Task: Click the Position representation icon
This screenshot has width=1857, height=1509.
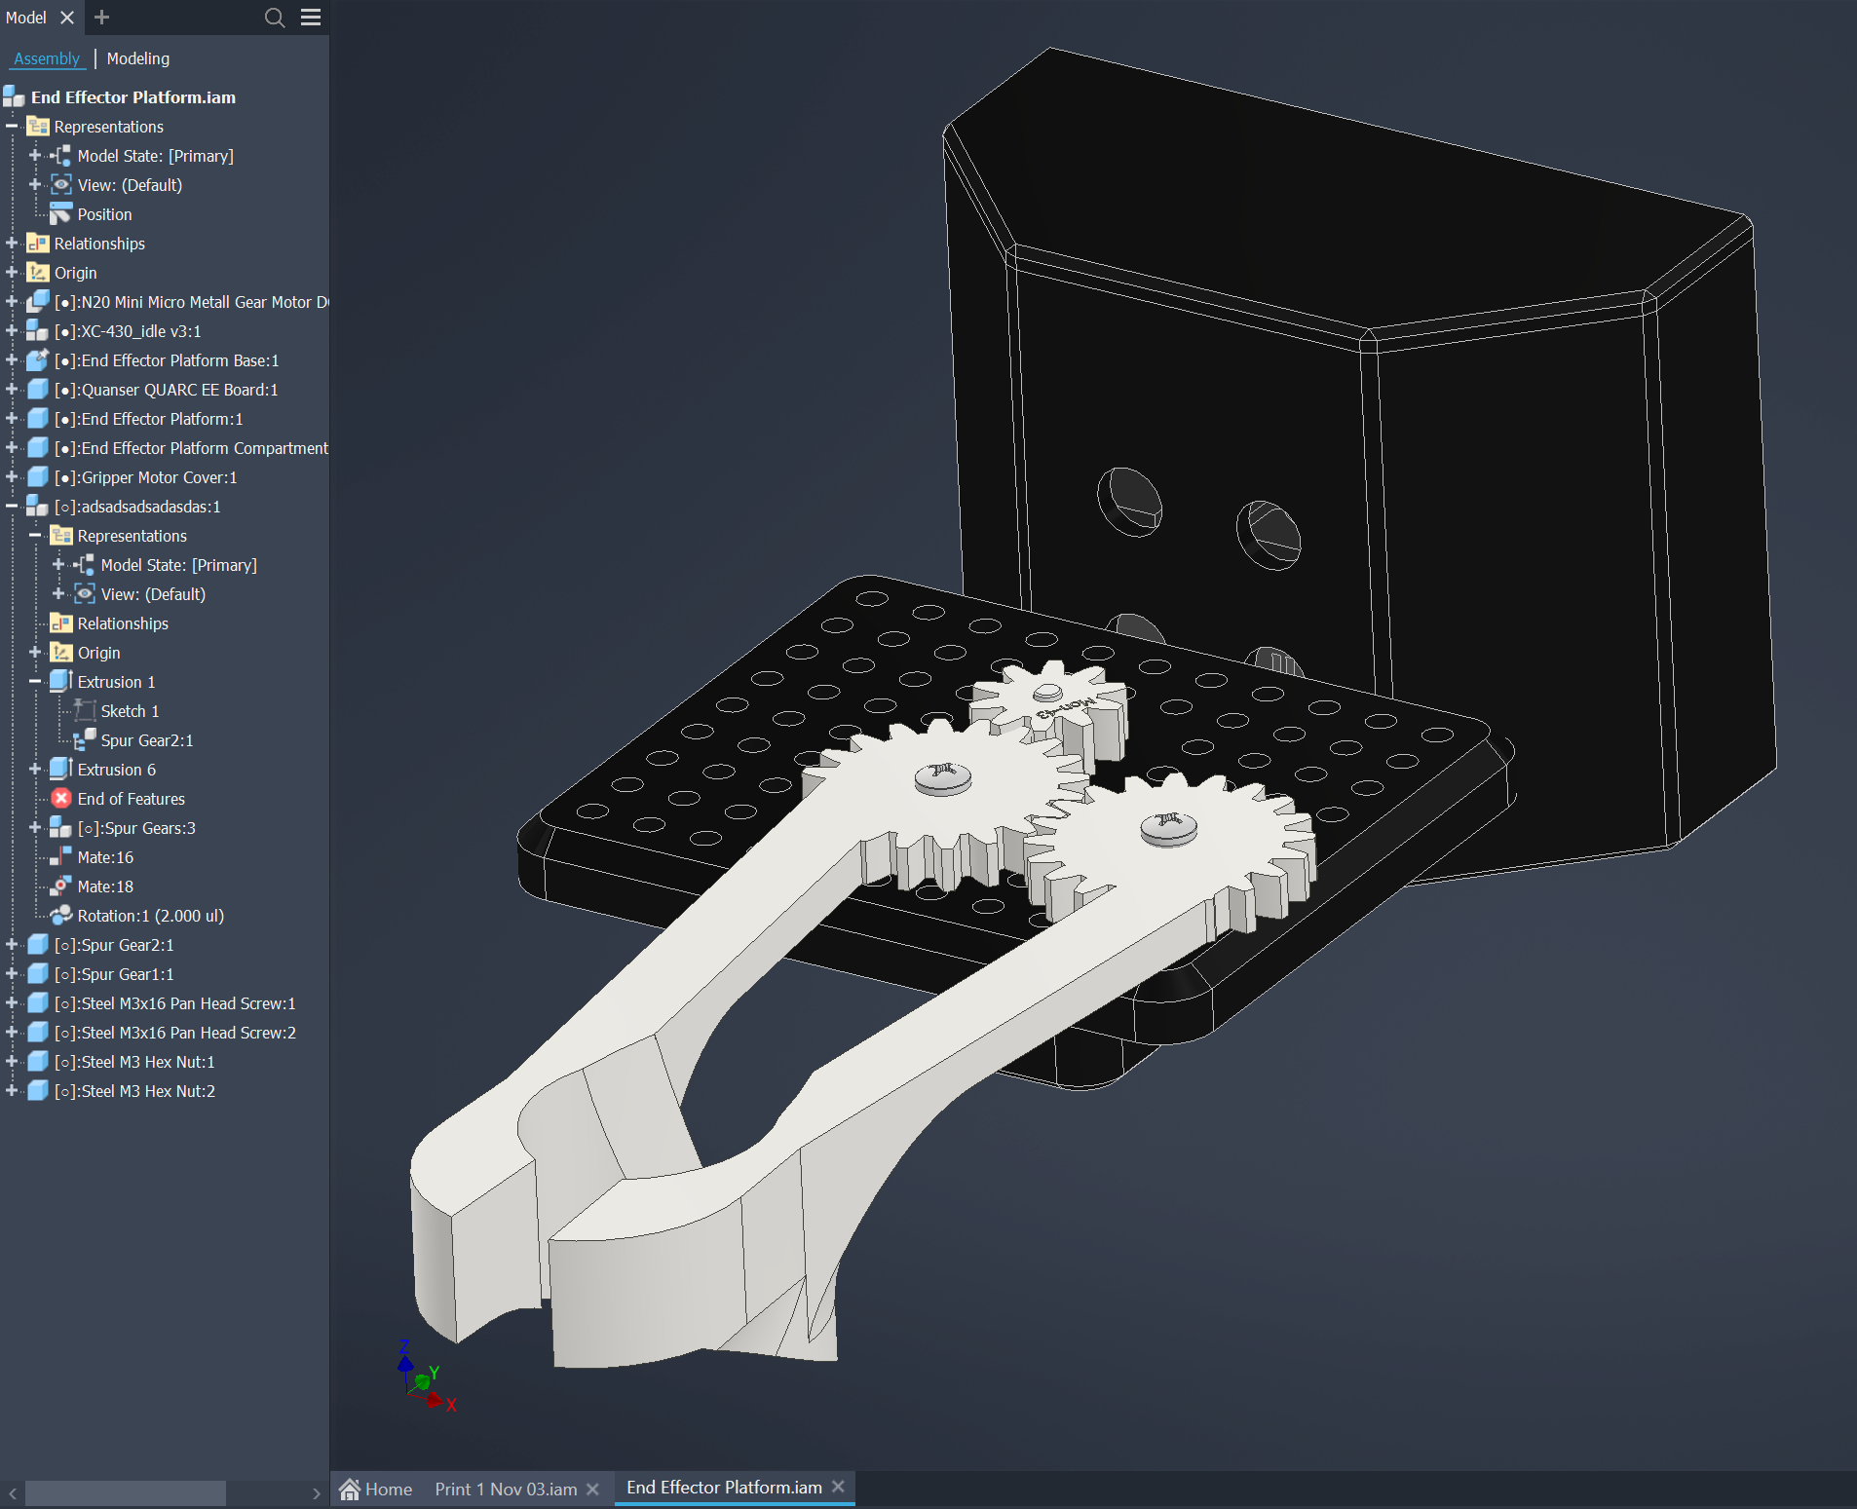Action: coord(61,213)
